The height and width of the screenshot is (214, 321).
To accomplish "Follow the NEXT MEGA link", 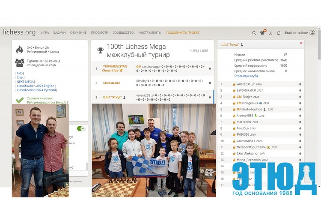I will [25, 82].
